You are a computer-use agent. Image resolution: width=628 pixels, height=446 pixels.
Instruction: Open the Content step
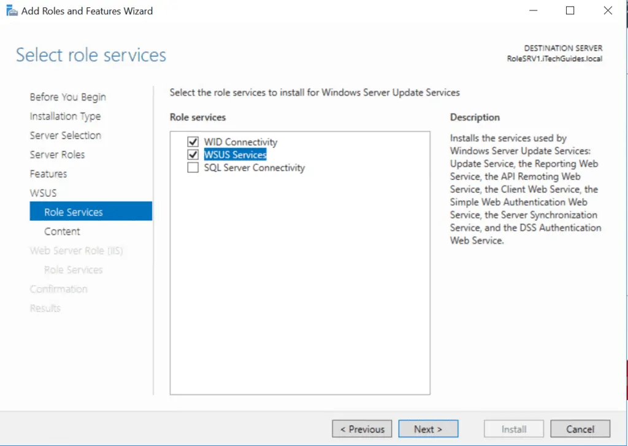62,231
